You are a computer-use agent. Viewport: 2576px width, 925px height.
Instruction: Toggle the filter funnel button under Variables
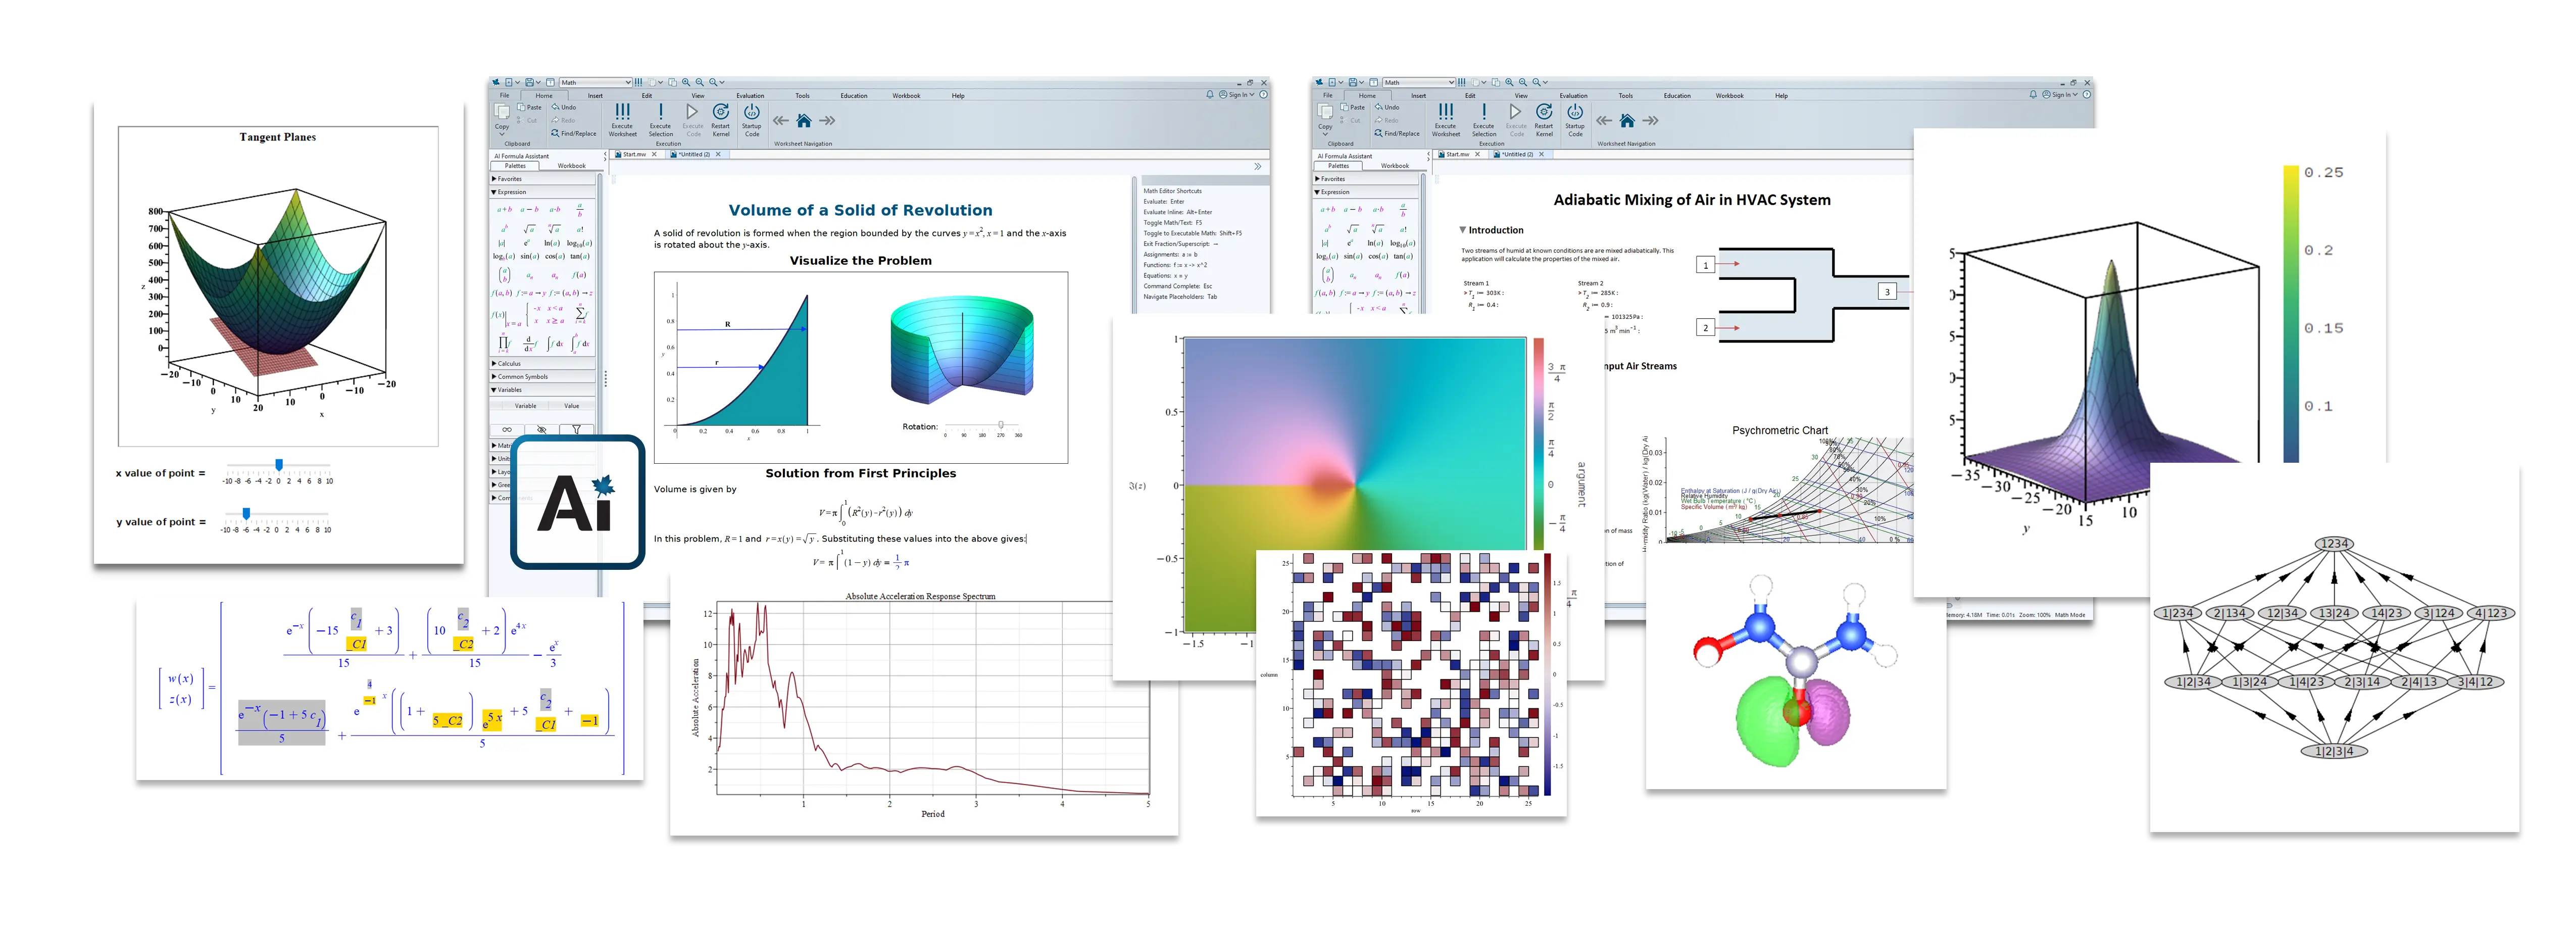point(576,429)
